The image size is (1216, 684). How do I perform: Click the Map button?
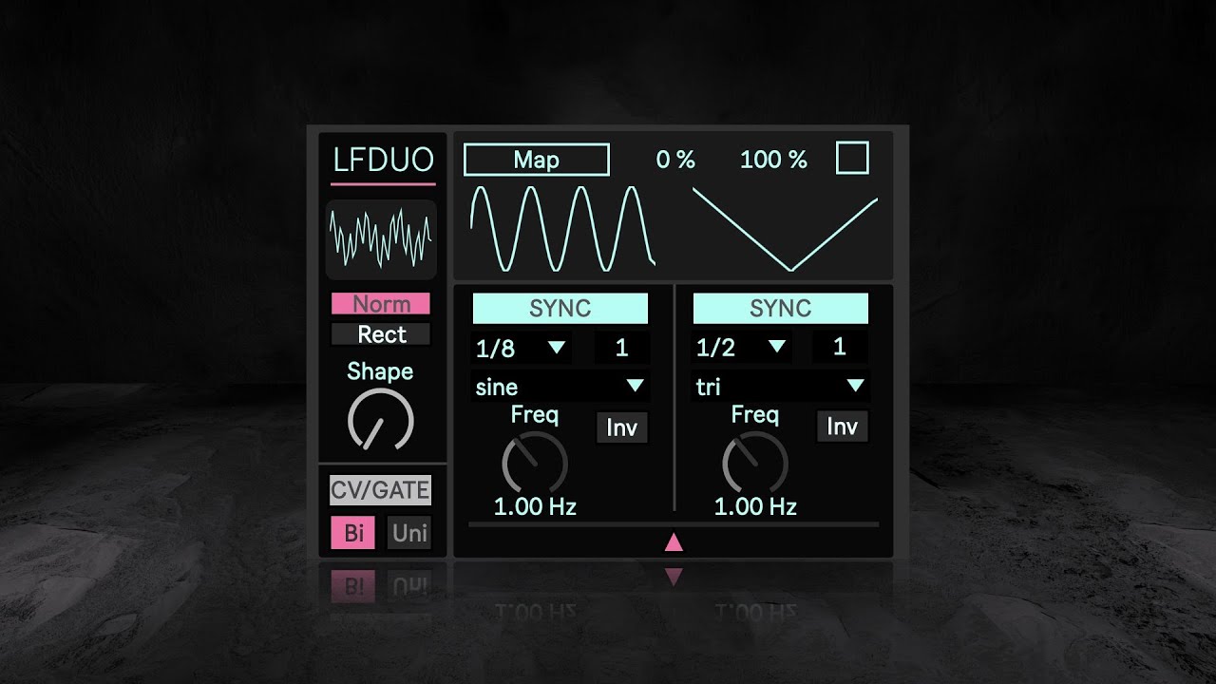click(536, 160)
